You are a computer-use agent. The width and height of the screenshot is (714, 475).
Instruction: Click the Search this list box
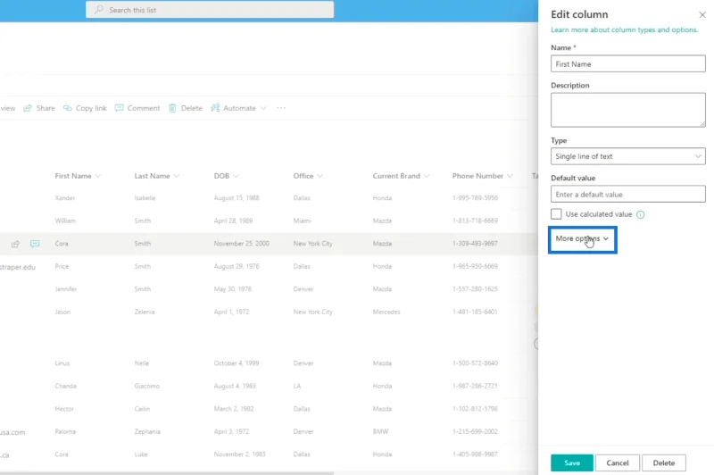pos(210,10)
